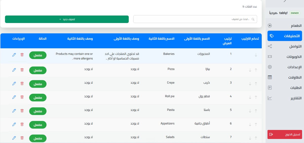The width and height of the screenshot is (304, 143).
Task: Edit the Bakeries category with pencil icon
Action: [14, 55]
